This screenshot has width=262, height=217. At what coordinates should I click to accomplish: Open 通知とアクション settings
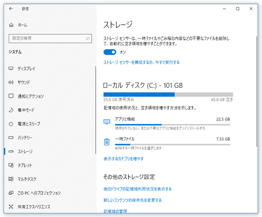(50, 96)
